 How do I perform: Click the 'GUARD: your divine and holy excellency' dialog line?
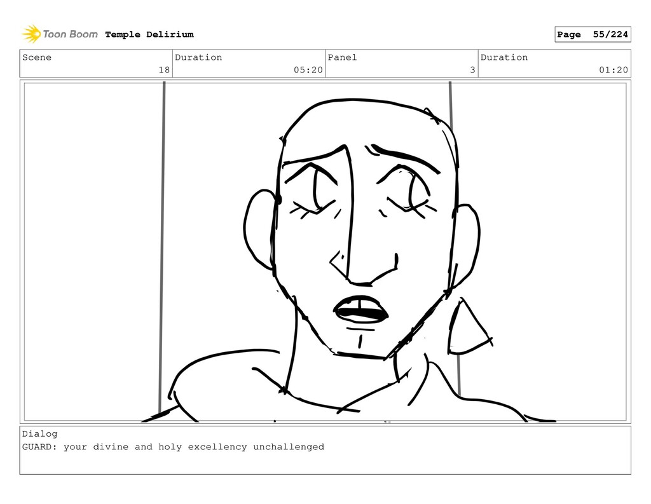click(173, 447)
